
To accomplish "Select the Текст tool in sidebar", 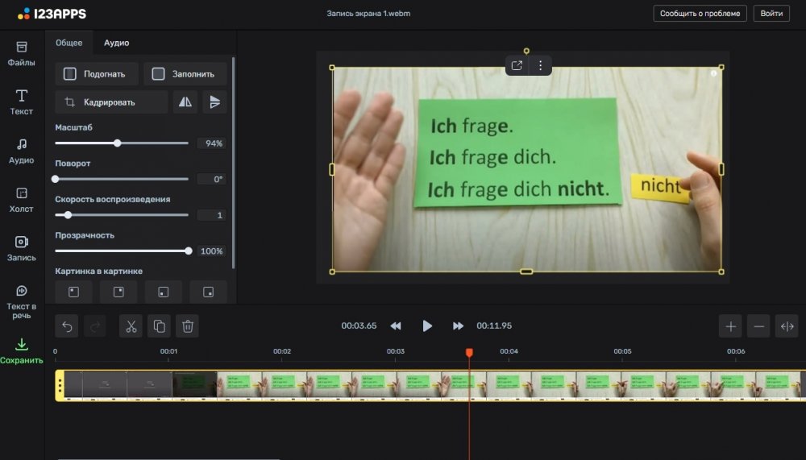I will [x=22, y=102].
